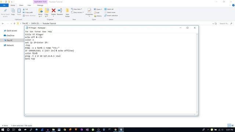Create a New folder from ribbon
The image size is (235, 132).
coord(68,13)
